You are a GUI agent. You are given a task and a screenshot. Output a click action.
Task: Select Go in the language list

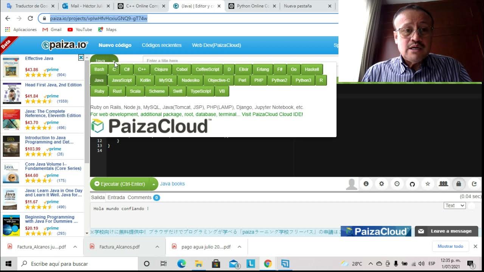pyautogui.click(x=294, y=69)
